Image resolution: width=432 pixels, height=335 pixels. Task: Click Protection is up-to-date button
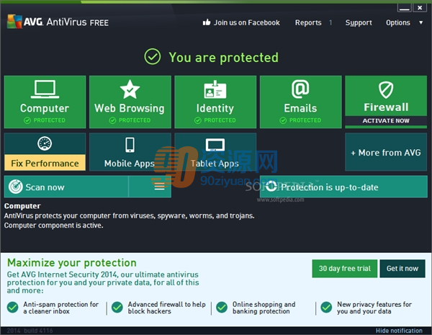[343, 187]
